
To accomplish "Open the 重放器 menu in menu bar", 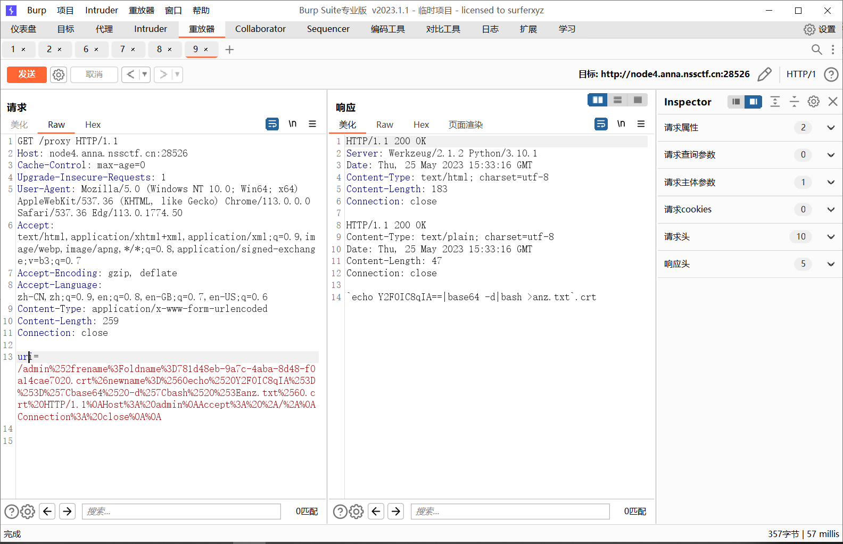I will point(142,10).
